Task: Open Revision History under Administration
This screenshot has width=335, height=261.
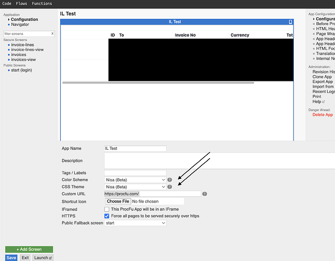Action: point(324,72)
